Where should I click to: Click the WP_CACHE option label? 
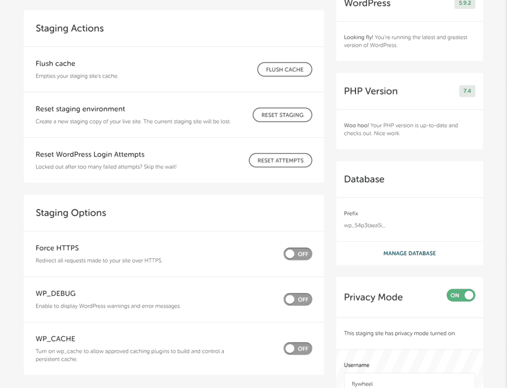point(55,339)
